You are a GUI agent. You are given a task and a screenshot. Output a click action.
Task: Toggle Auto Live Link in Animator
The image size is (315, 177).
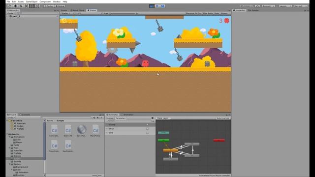223,118
